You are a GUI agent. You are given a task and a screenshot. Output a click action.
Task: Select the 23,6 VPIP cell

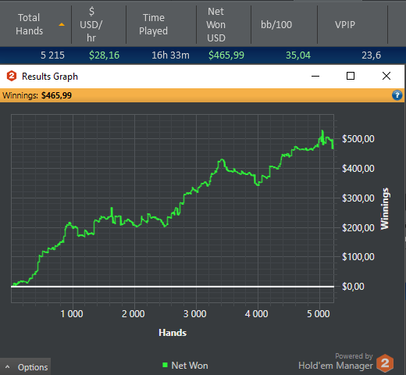tap(371, 55)
